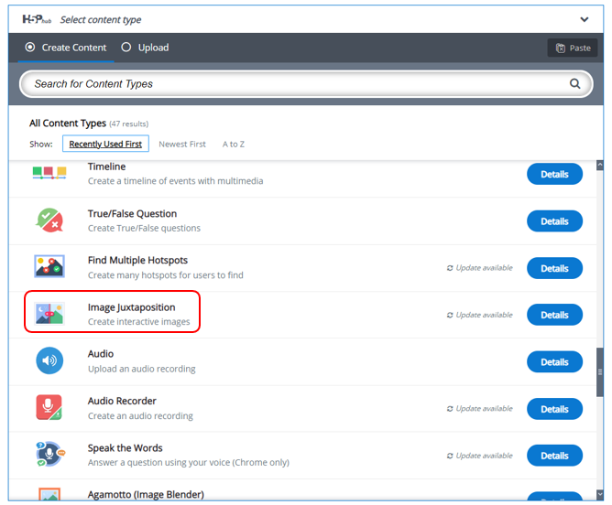
Task: Open Details for Speak the Words
Action: point(554,456)
